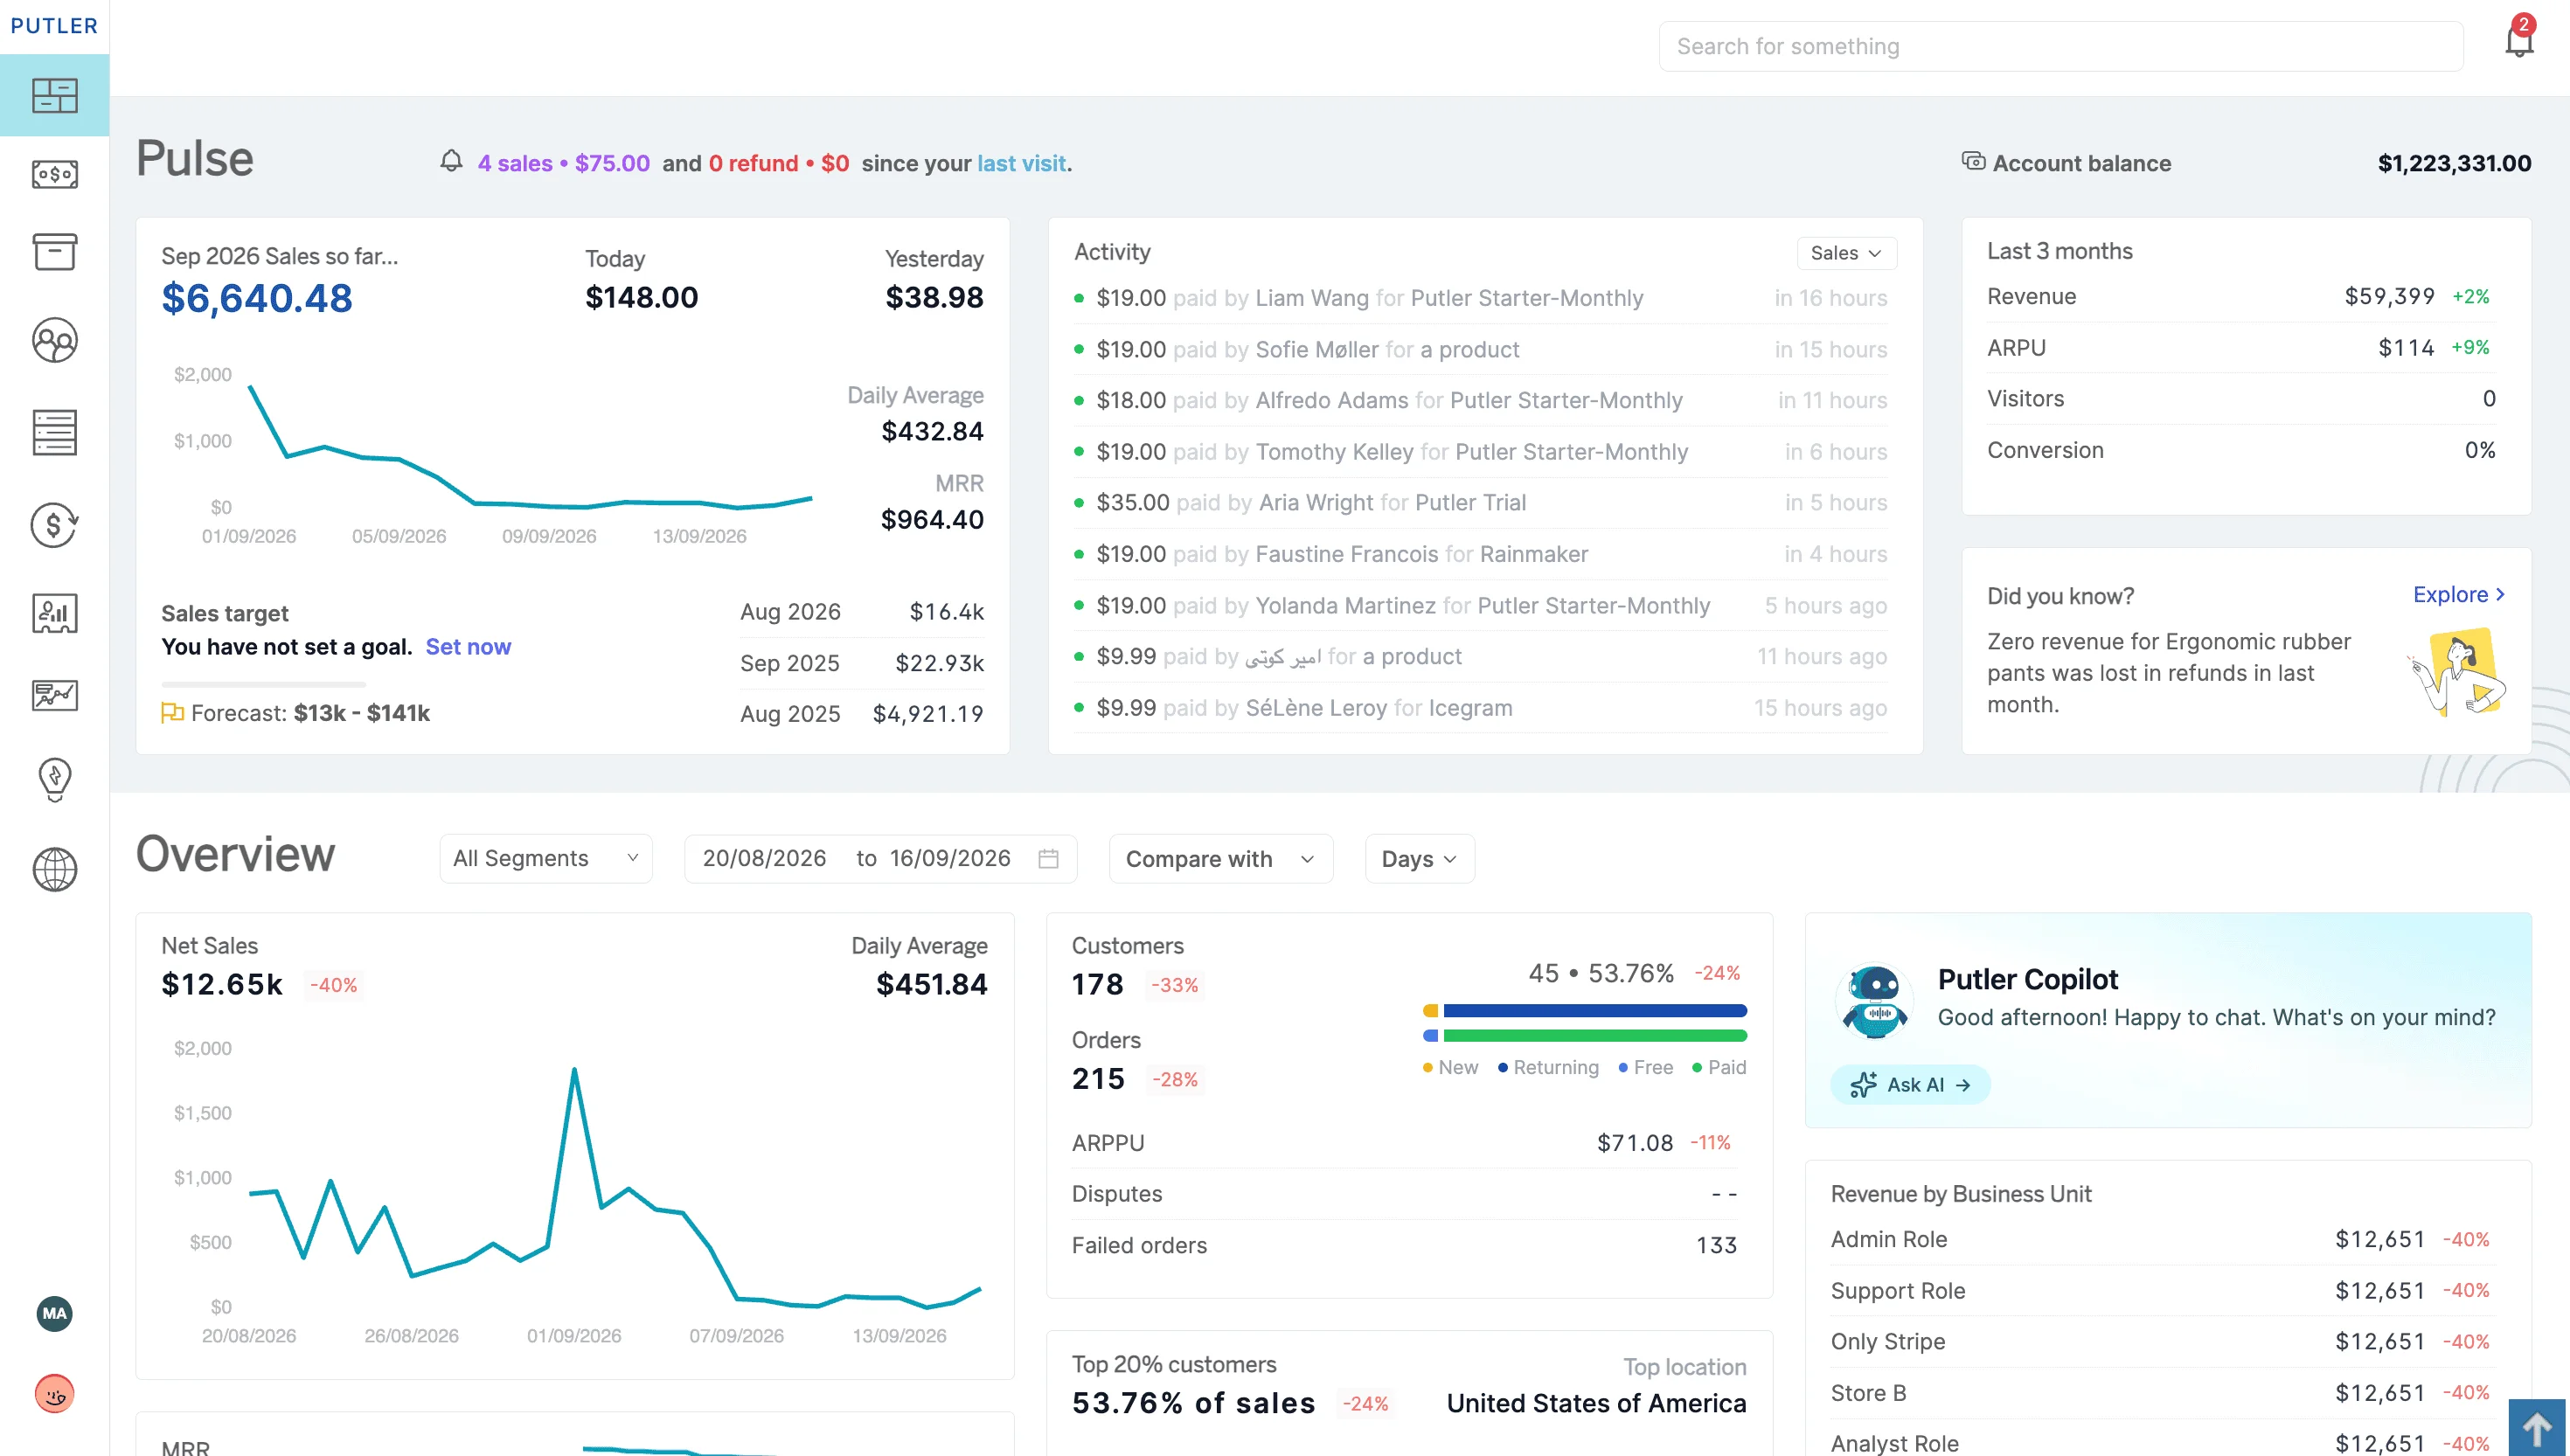
Task: Open the Dashboard icon in sidebar
Action: point(54,96)
